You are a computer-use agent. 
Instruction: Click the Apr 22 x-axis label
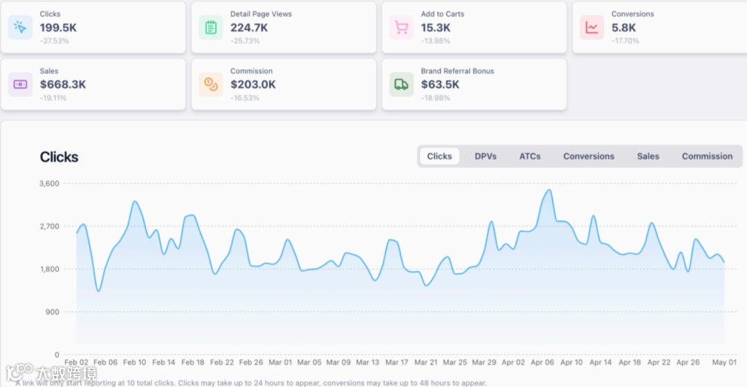[659, 362]
